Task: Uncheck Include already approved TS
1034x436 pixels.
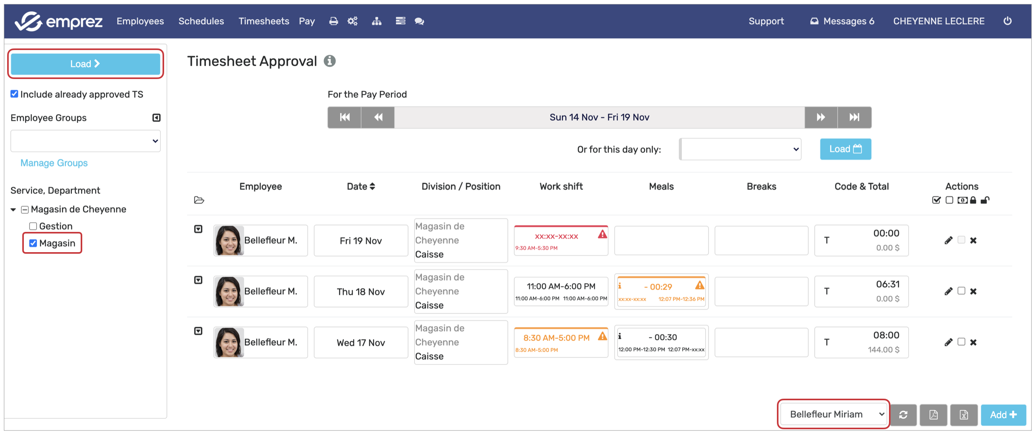Action: coord(14,94)
